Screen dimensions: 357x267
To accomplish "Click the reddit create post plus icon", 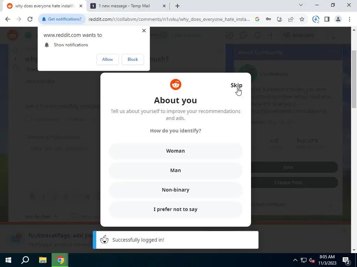I will pyautogui.click(x=271, y=35).
